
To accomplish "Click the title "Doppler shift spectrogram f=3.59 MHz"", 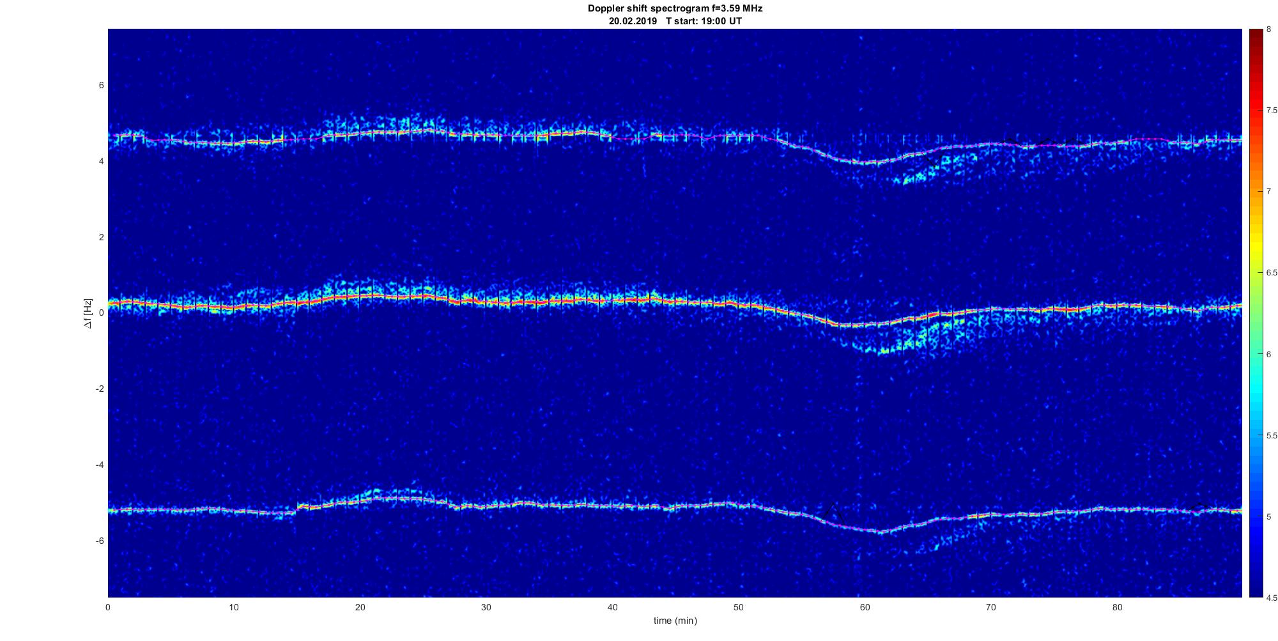I will (x=675, y=8).
